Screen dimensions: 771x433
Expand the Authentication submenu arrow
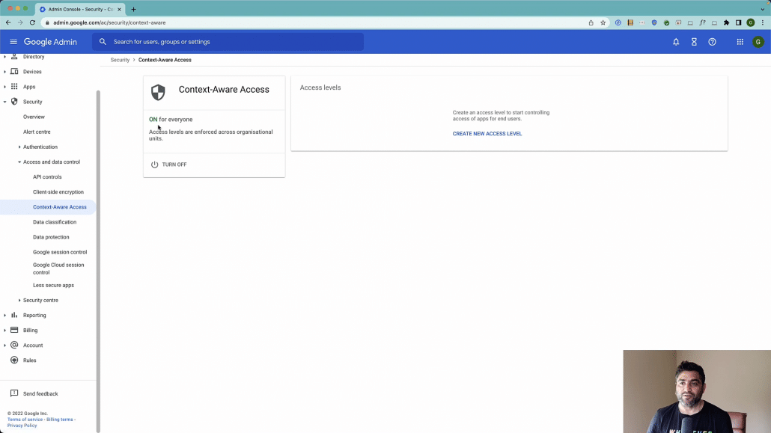[x=19, y=147]
